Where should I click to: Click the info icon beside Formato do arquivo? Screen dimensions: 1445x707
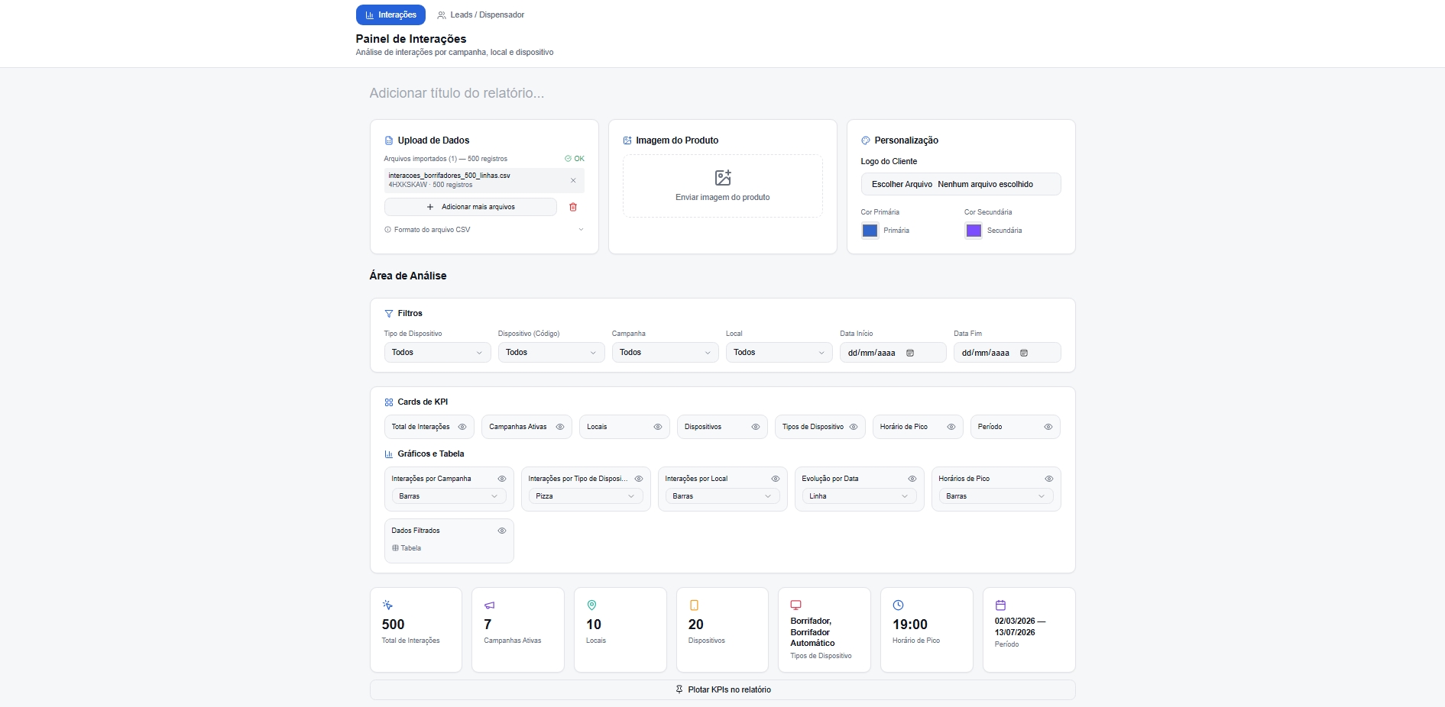pos(387,230)
